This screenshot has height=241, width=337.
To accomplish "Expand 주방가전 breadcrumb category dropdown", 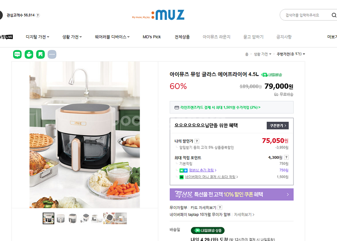I will pyautogui.click(x=291, y=54).
